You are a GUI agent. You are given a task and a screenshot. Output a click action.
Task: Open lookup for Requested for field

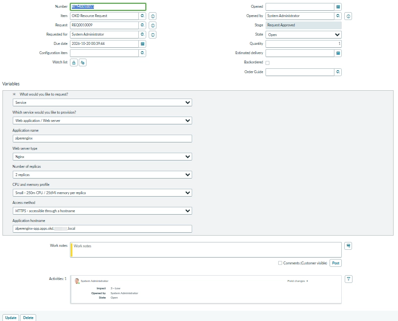(x=142, y=35)
